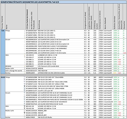Select EAN '4008321882745'
The height and width of the screenshot is (119, 127).
pyautogui.click(x=31, y=102)
